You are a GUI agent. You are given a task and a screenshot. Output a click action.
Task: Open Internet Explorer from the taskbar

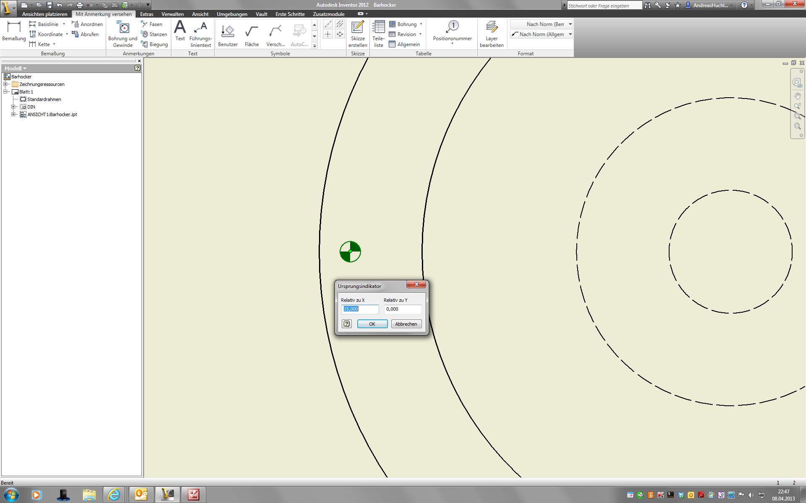pyautogui.click(x=114, y=495)
